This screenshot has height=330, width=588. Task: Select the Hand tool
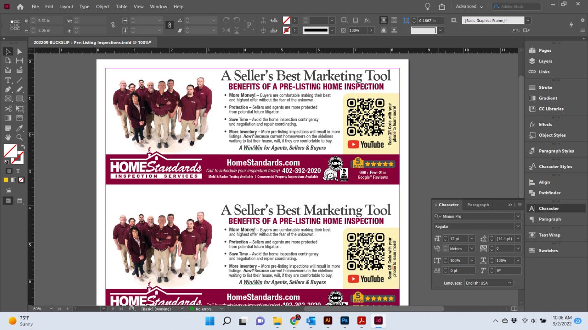point(8,137)
